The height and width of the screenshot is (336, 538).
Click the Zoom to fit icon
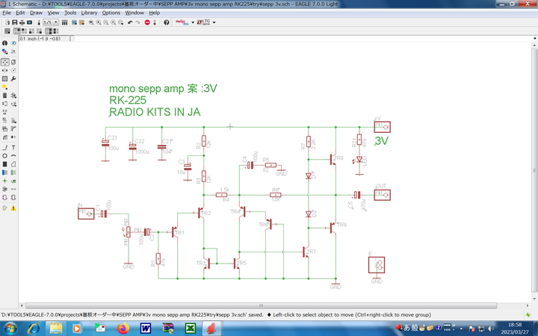coord(91,22)
